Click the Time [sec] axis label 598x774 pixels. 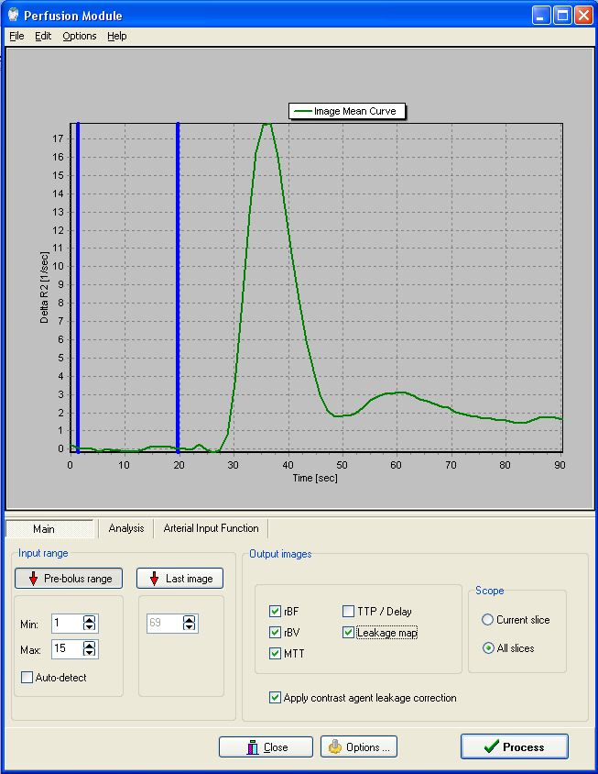(316, 478)
